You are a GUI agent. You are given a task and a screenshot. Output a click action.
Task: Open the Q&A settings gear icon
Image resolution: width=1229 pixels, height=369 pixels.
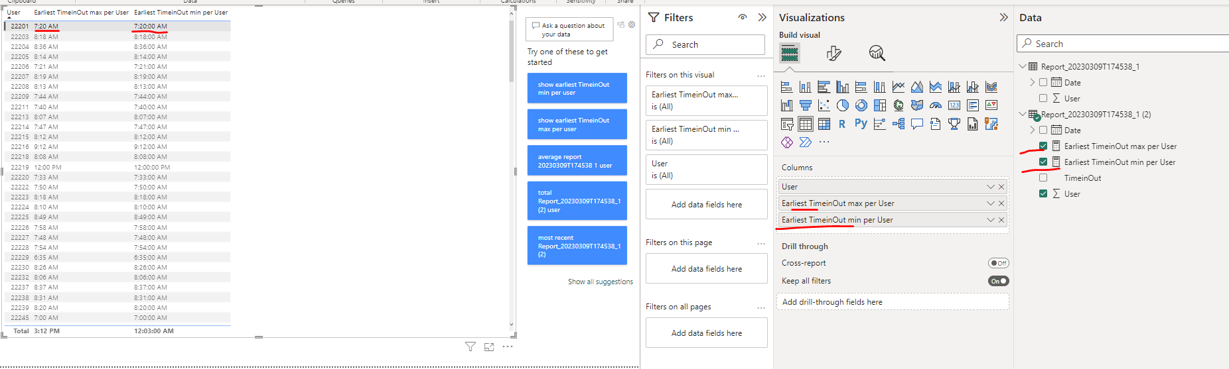click(632, 25)
